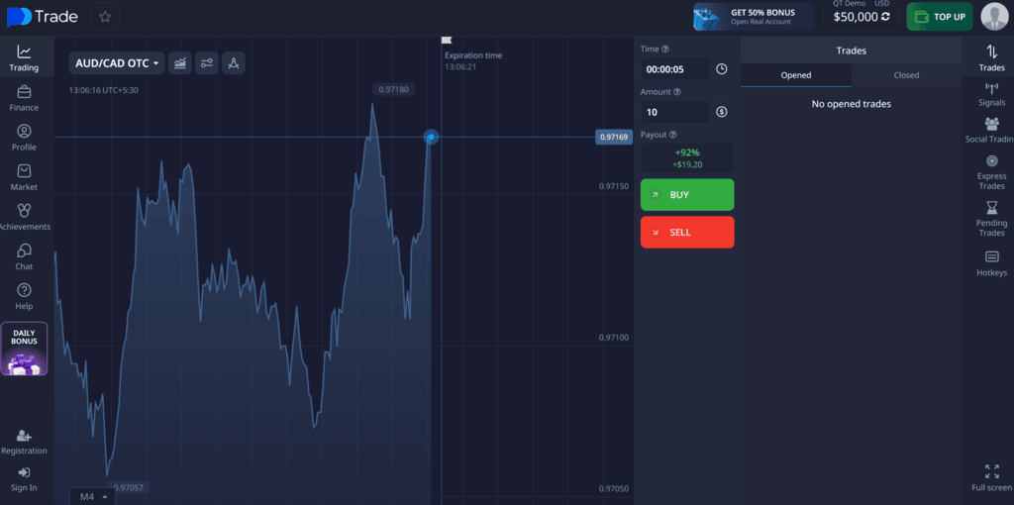Edit the trade time 00:00:05 field
1014x505 pixels.
click(x=675, y=69)
